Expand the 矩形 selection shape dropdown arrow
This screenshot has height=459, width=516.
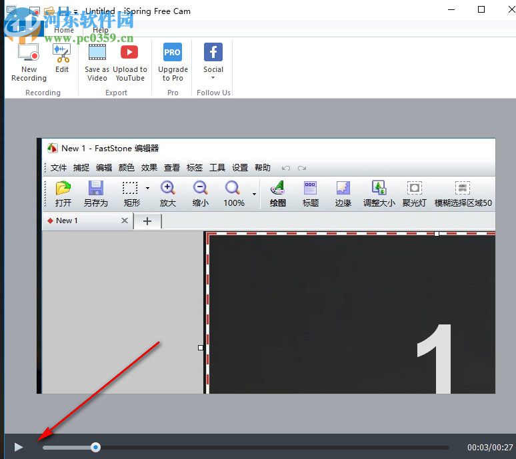click(x=147, y=188)
